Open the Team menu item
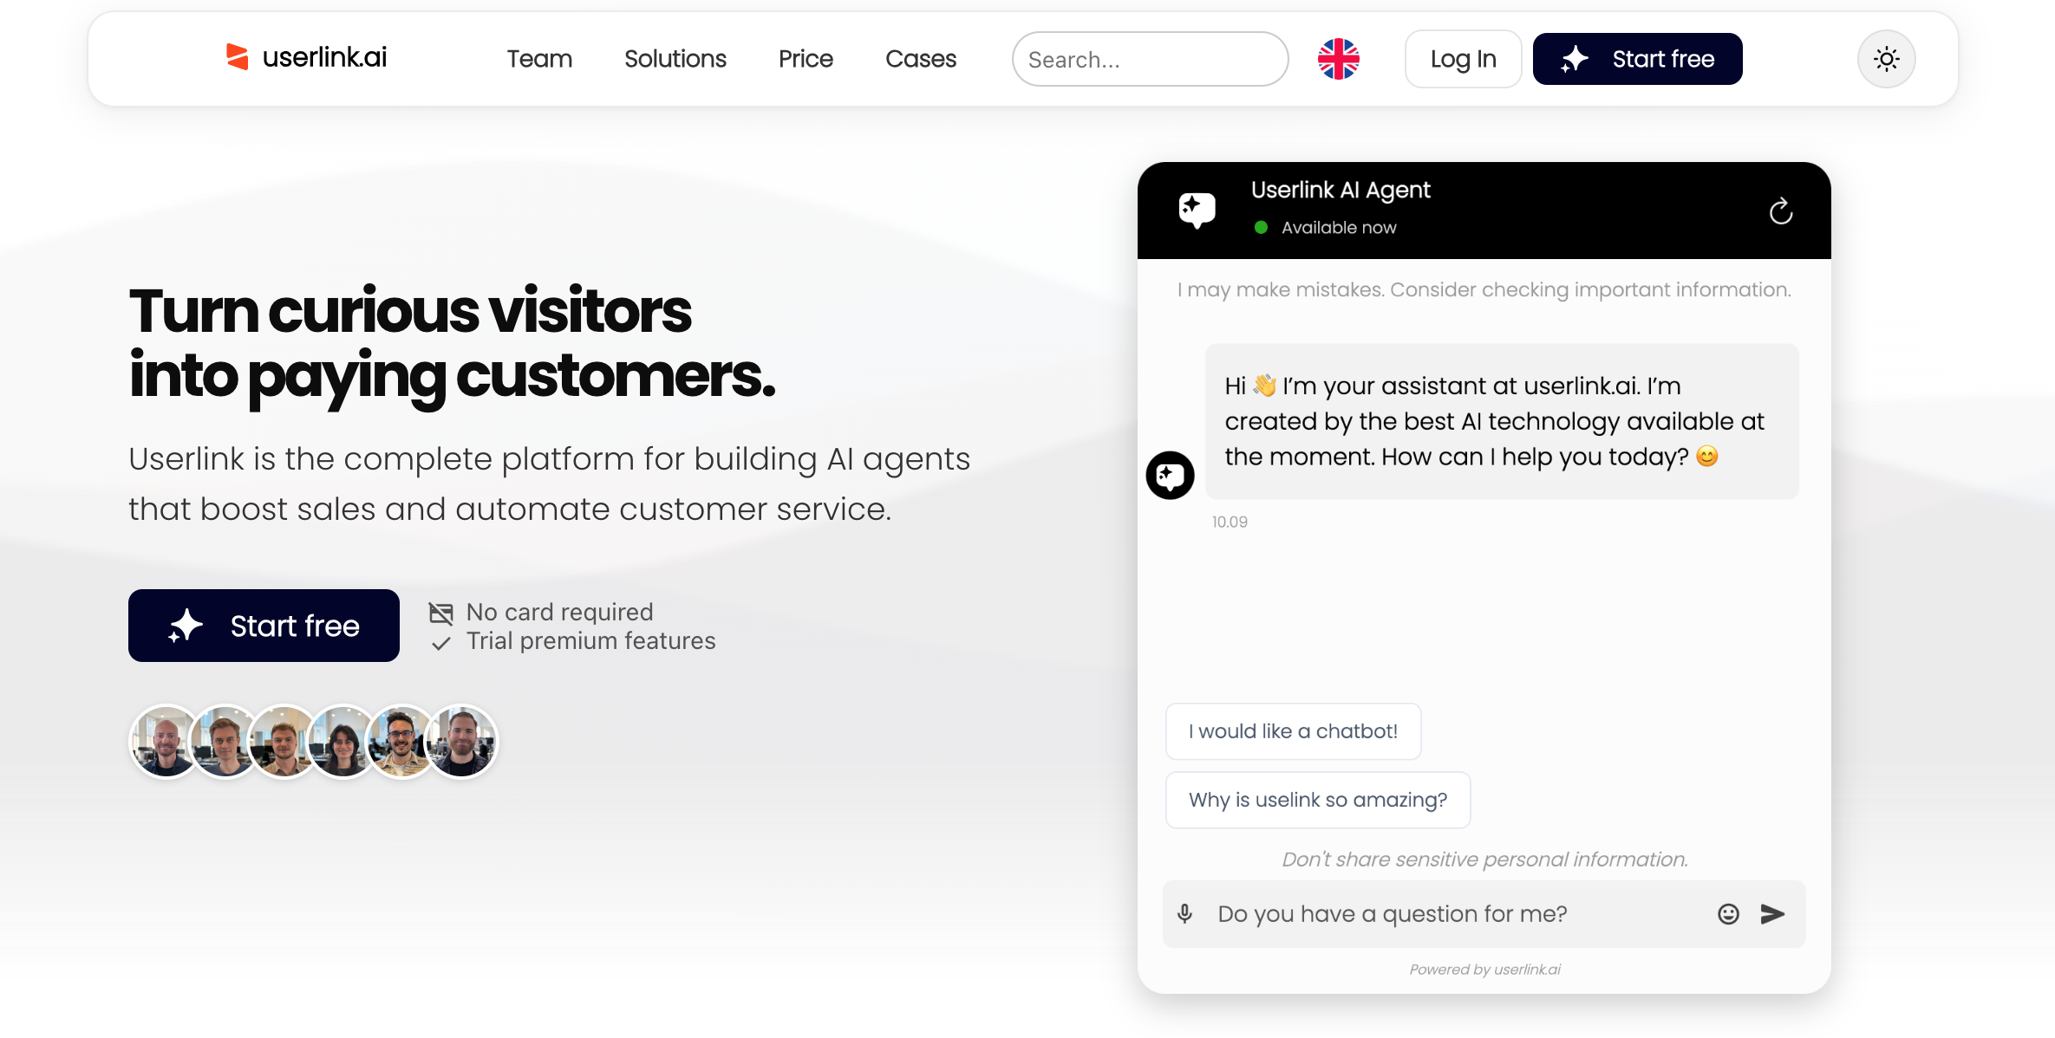 point(539,59)
